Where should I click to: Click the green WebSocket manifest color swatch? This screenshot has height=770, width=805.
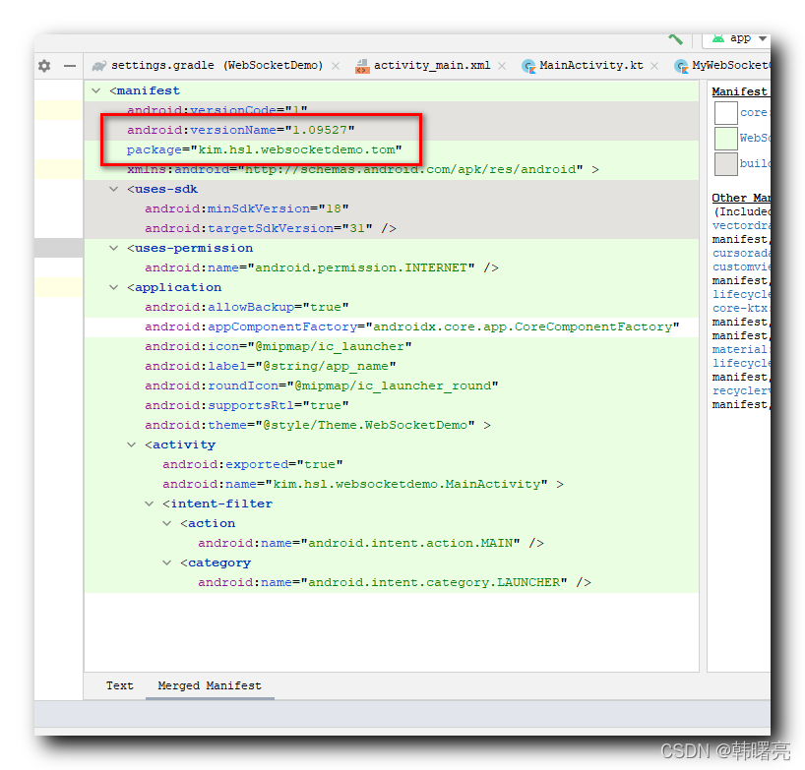tap(726, 139)
